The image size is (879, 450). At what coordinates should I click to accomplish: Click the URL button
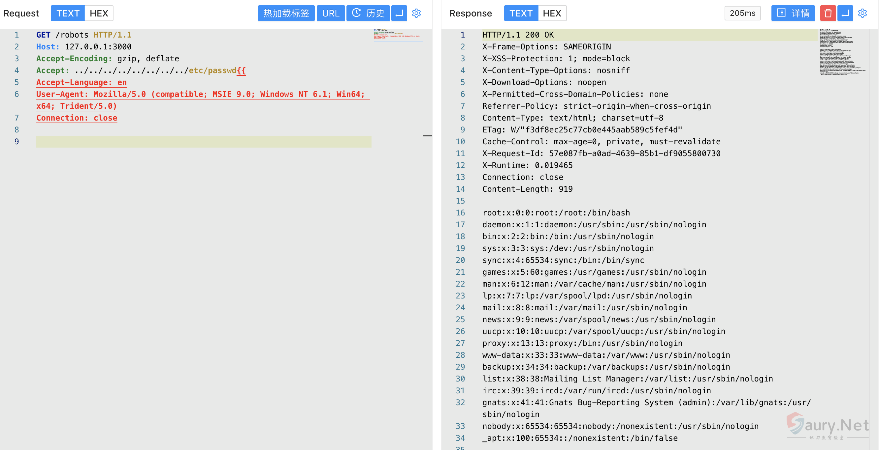pyautogui.click(x=331, y=13)
